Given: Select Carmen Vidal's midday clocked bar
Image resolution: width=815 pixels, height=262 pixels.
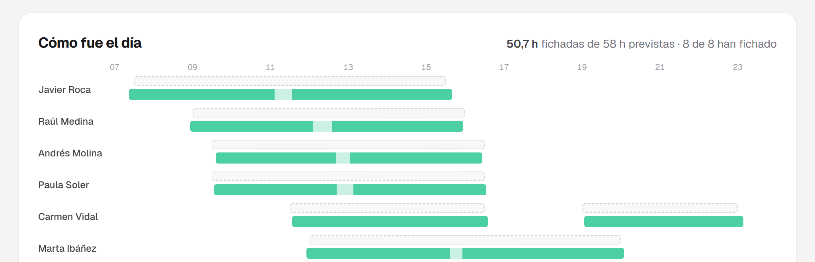Looking at the screenshot, I should tap(390, 222).
